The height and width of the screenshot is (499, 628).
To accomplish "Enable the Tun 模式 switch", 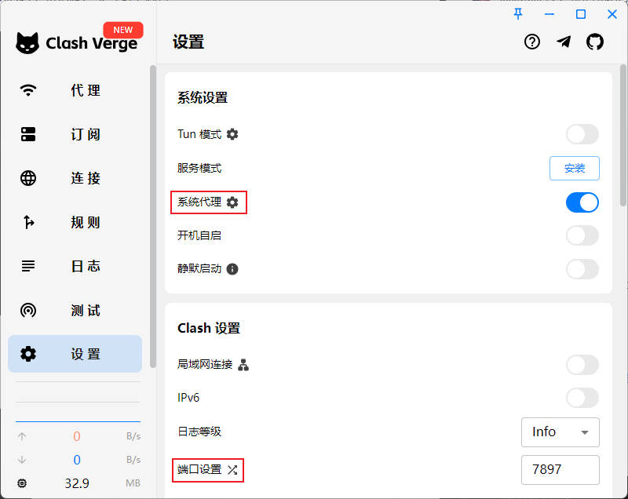I will [582, 134].
